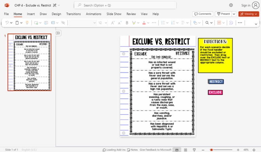Click the zoom out minus button
Screen dimensions: 261x152
(x=203, y=150)
